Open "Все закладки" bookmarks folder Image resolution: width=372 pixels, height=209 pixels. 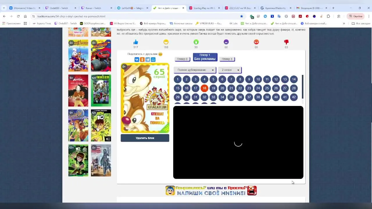point(361,24)
